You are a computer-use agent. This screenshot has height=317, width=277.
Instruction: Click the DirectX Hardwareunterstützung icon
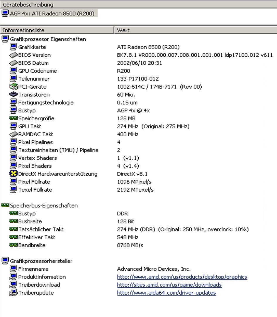pos(13,174)
